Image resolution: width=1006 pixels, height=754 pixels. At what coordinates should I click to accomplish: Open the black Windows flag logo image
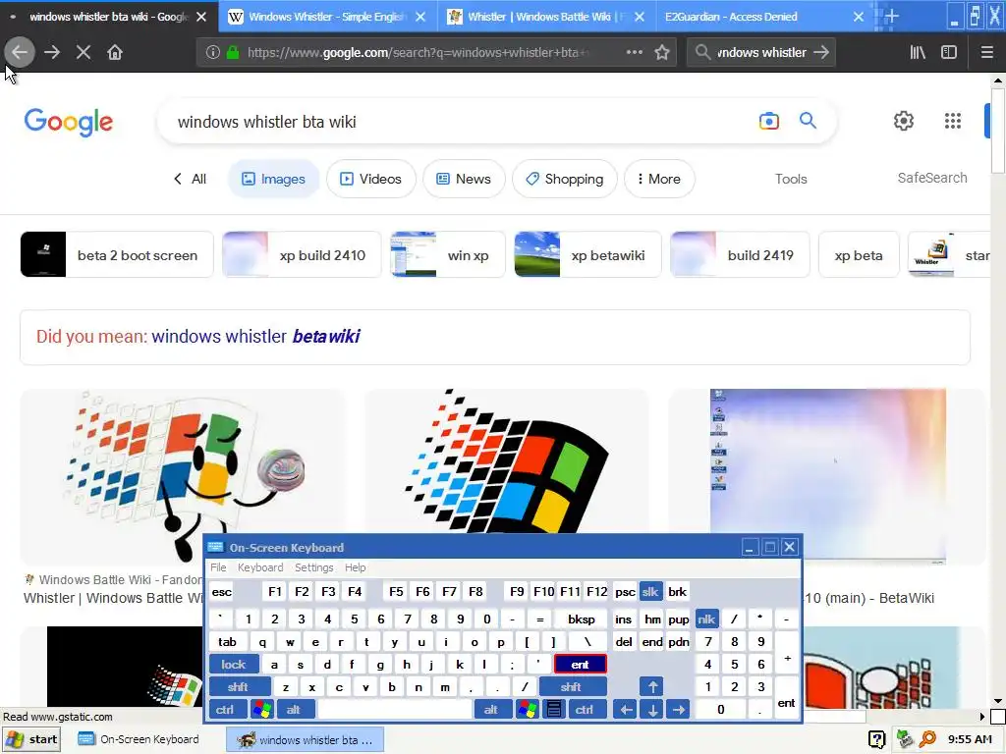[507, 461]
